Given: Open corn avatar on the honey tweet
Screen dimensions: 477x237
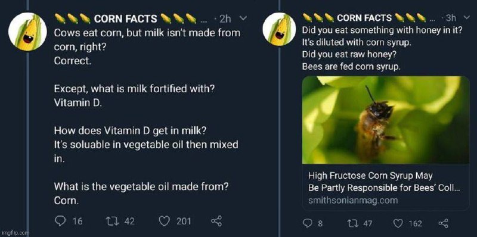Looking at the screenshot, I should pos(279,30).
